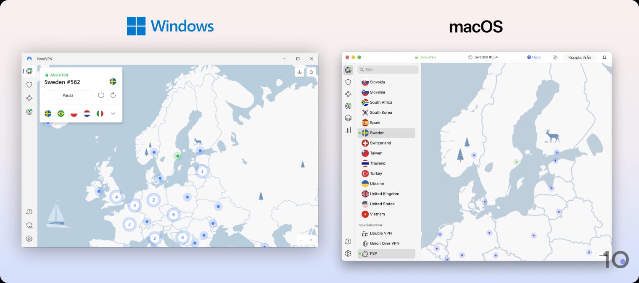Click the Sök search field
This screenshot has width=639, height=283.
(388, 70)
